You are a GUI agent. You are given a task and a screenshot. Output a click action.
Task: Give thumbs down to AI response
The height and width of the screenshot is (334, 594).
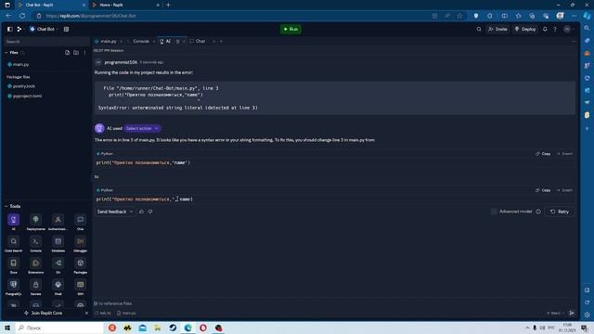[150, 212]
